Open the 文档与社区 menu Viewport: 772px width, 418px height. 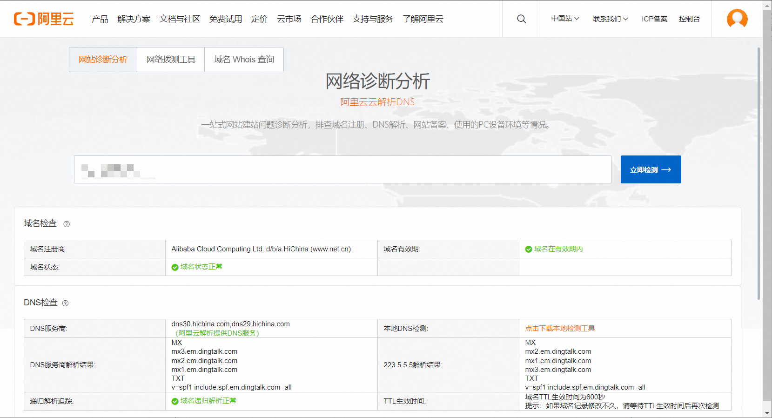click(x=180, y=19)
